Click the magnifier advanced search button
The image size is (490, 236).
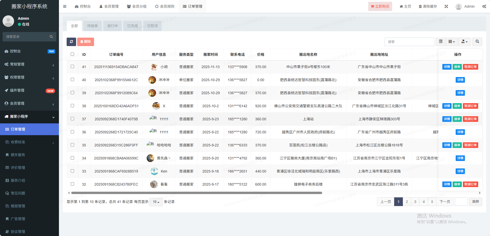(x=477, y=42)
